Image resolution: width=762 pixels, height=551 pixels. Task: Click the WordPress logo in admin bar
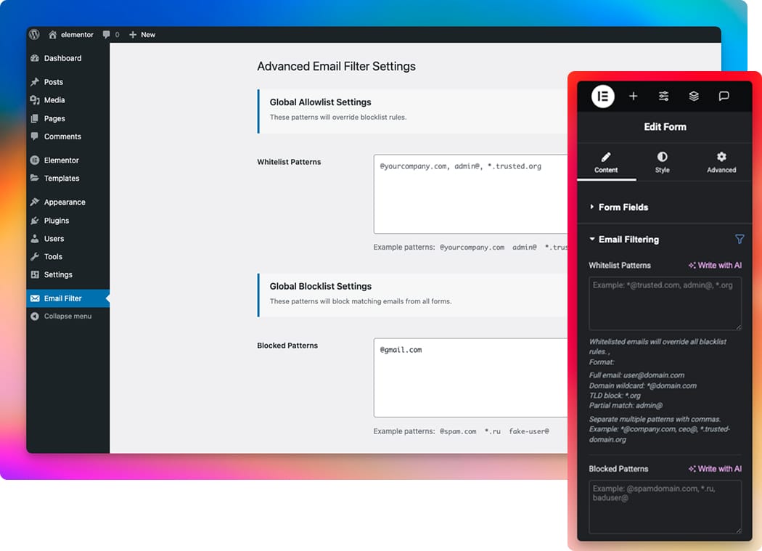(34, 34)
